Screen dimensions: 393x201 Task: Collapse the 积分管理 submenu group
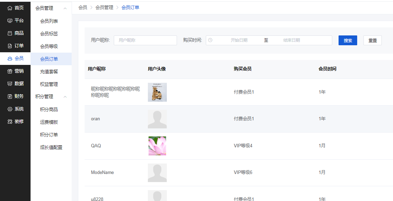point(65,96)
